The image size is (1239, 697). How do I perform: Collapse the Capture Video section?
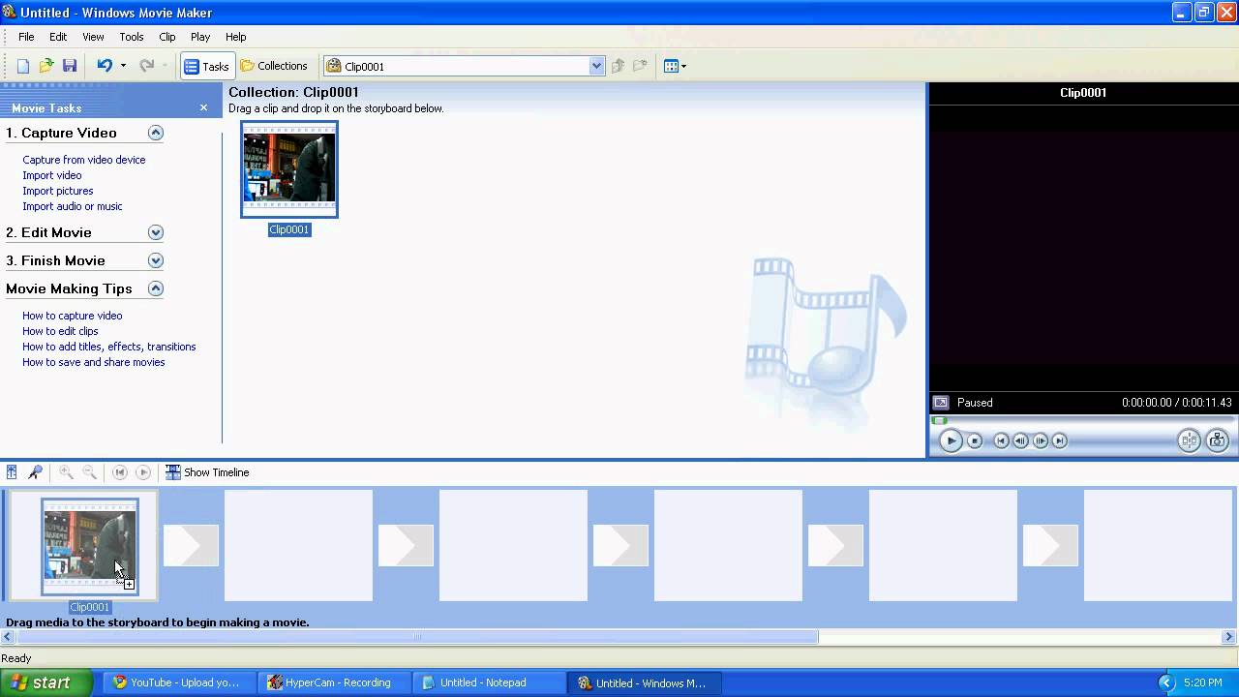[x=156, y=133]
